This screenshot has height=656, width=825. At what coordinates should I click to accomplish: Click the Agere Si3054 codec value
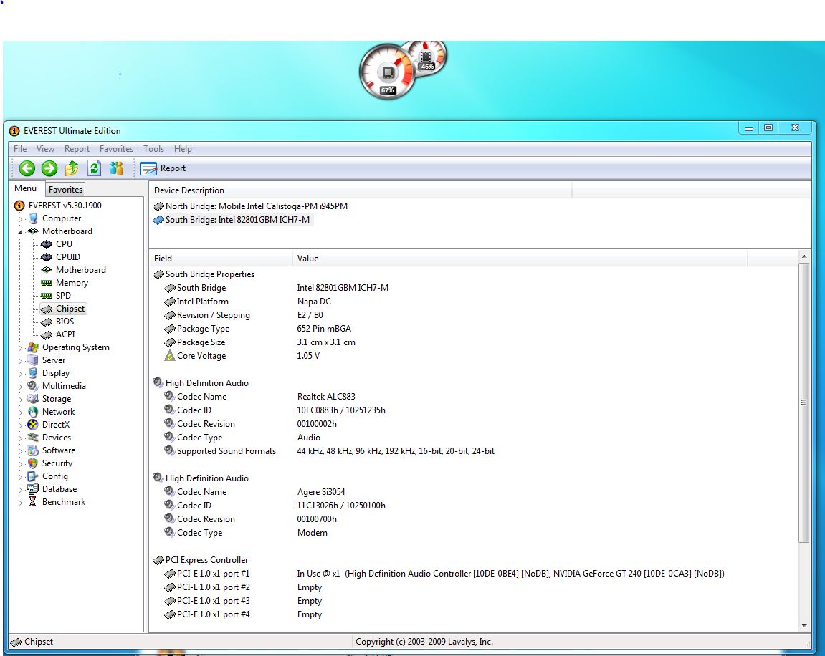tap(321, 491)
